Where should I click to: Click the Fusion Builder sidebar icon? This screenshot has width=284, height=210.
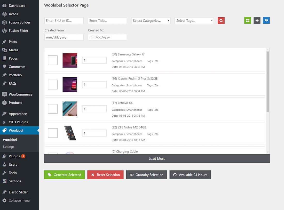[4, 22]
